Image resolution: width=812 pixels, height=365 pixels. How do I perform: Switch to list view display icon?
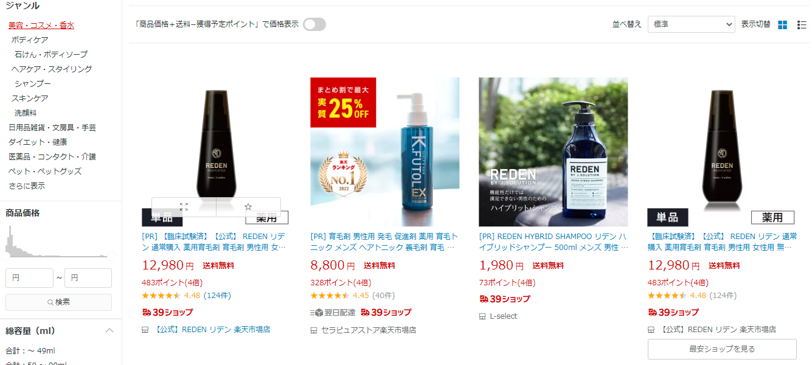tap(802, 24)
